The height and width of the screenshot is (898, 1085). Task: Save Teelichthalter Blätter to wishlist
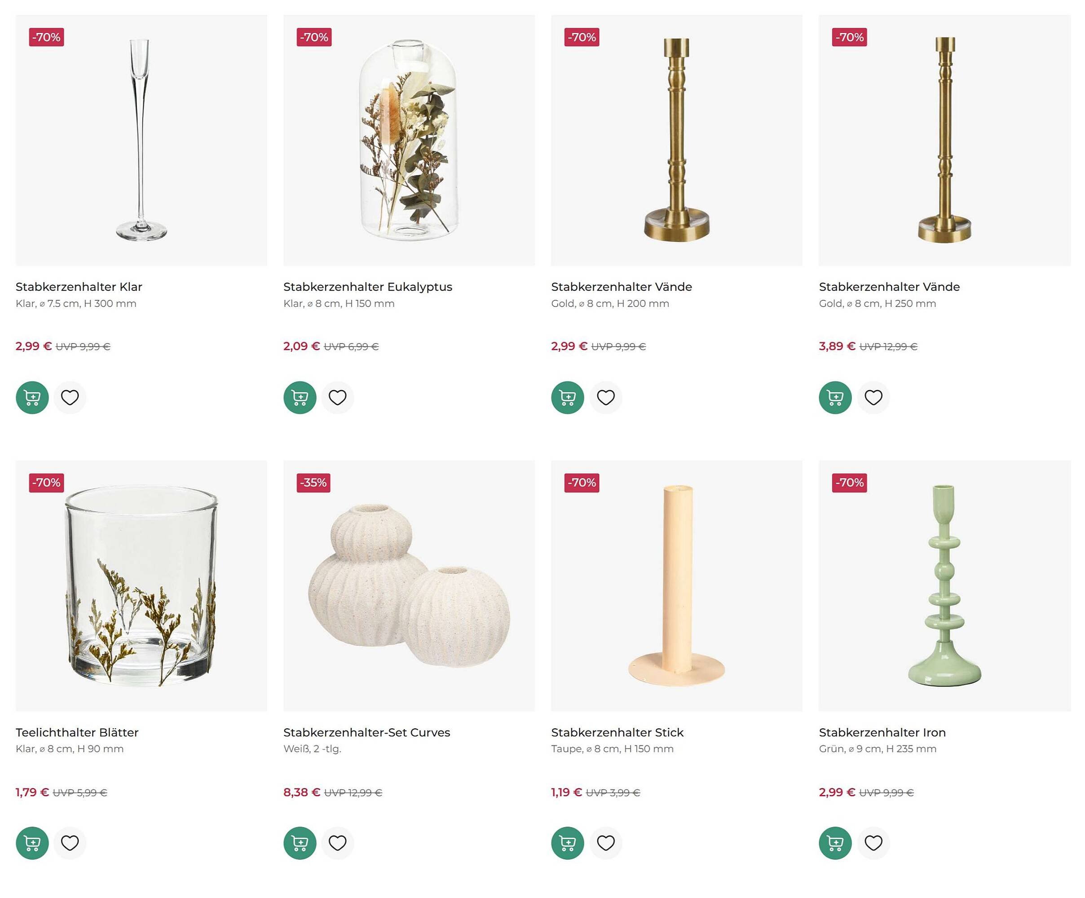(x=70, y=843)
